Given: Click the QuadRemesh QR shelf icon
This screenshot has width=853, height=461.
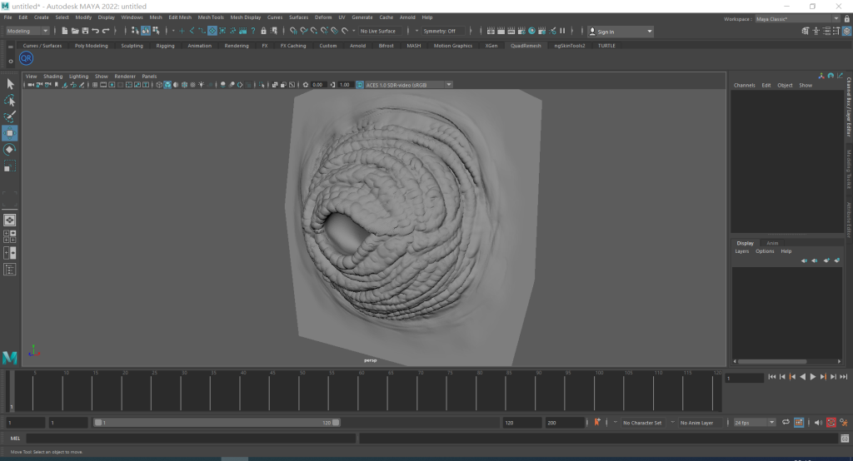Looking at the screenshot, I should 27,58.
